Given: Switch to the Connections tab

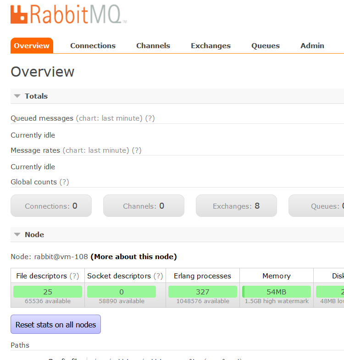Looking at the screenshot, I should point(93,45).
